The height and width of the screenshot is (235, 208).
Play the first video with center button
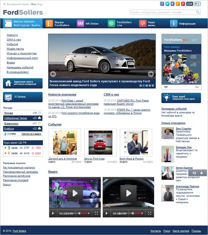point(75,193)
